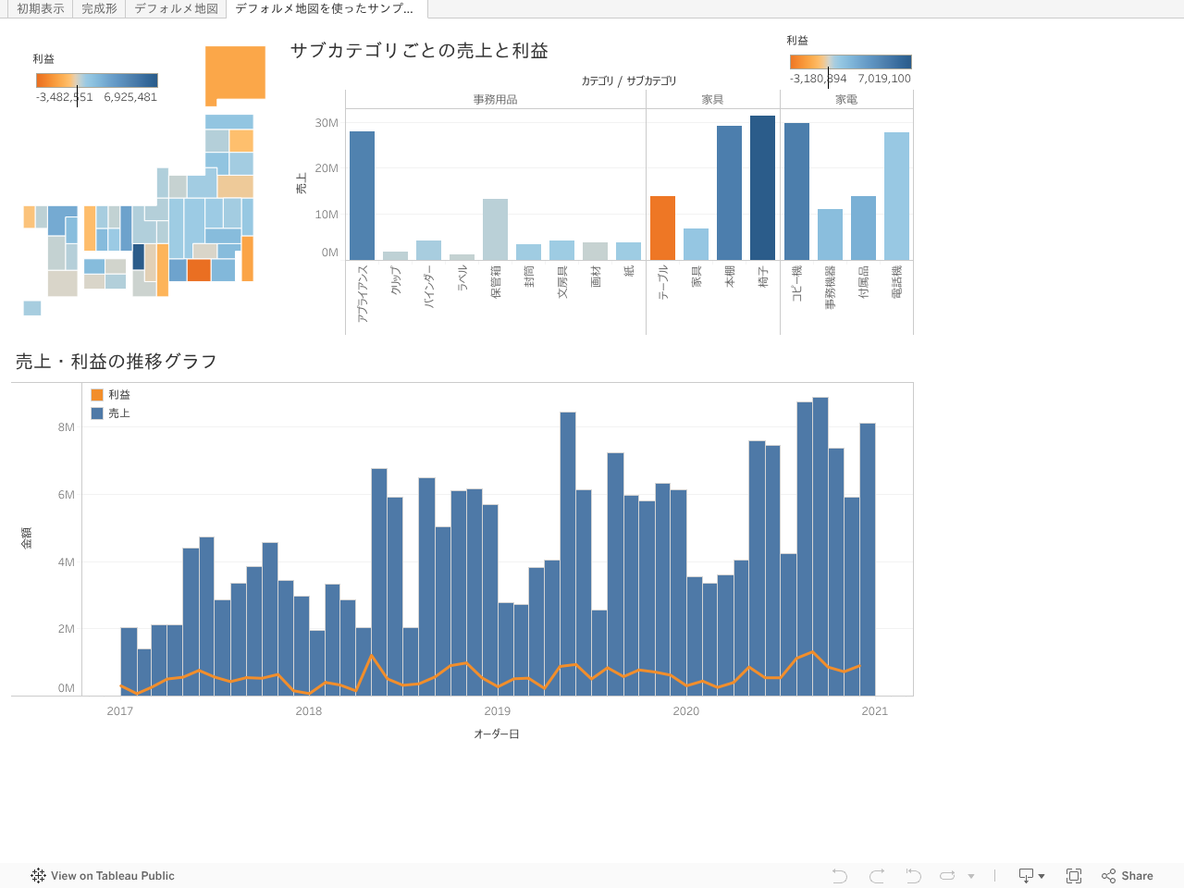Click the bar chart's 利益 color gradient legend

point(851,62)
